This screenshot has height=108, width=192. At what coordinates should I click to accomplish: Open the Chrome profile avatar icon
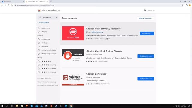187,5
